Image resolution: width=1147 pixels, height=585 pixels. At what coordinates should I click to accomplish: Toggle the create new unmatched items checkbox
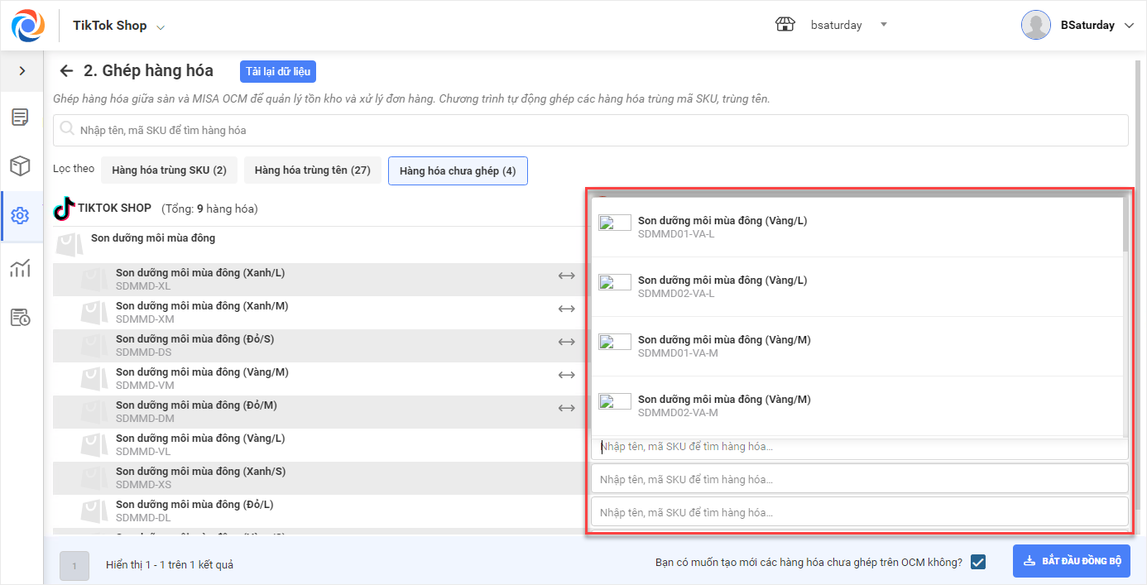coord(978,562)
